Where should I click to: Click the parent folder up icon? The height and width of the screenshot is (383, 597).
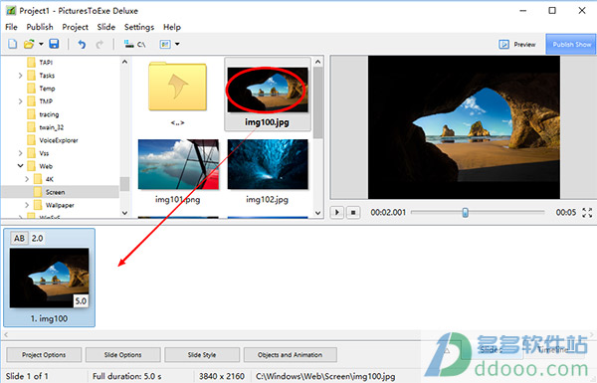click(x=177, y=88)
